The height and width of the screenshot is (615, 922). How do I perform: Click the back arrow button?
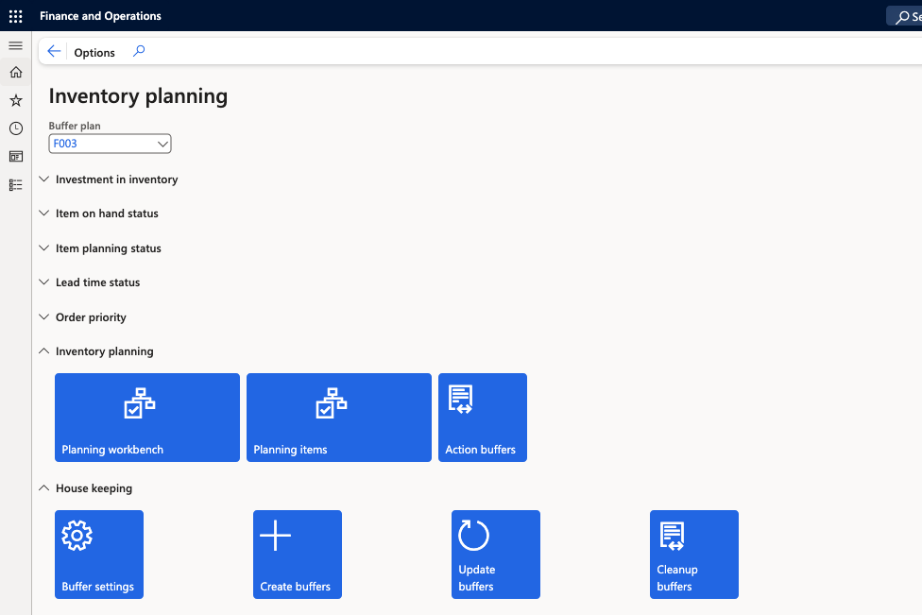point(54,52)
